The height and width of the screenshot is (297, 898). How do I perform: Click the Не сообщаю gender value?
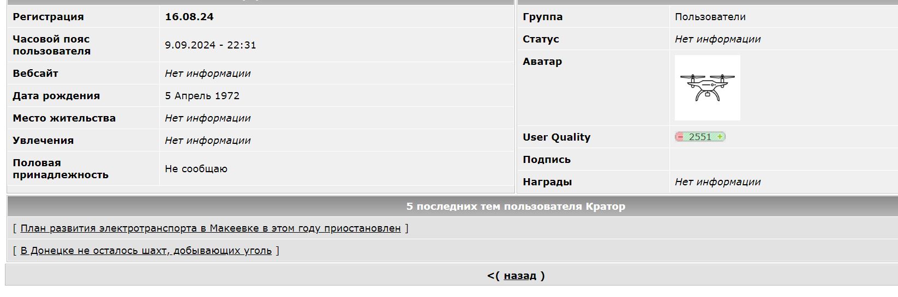tap(196, 169)
